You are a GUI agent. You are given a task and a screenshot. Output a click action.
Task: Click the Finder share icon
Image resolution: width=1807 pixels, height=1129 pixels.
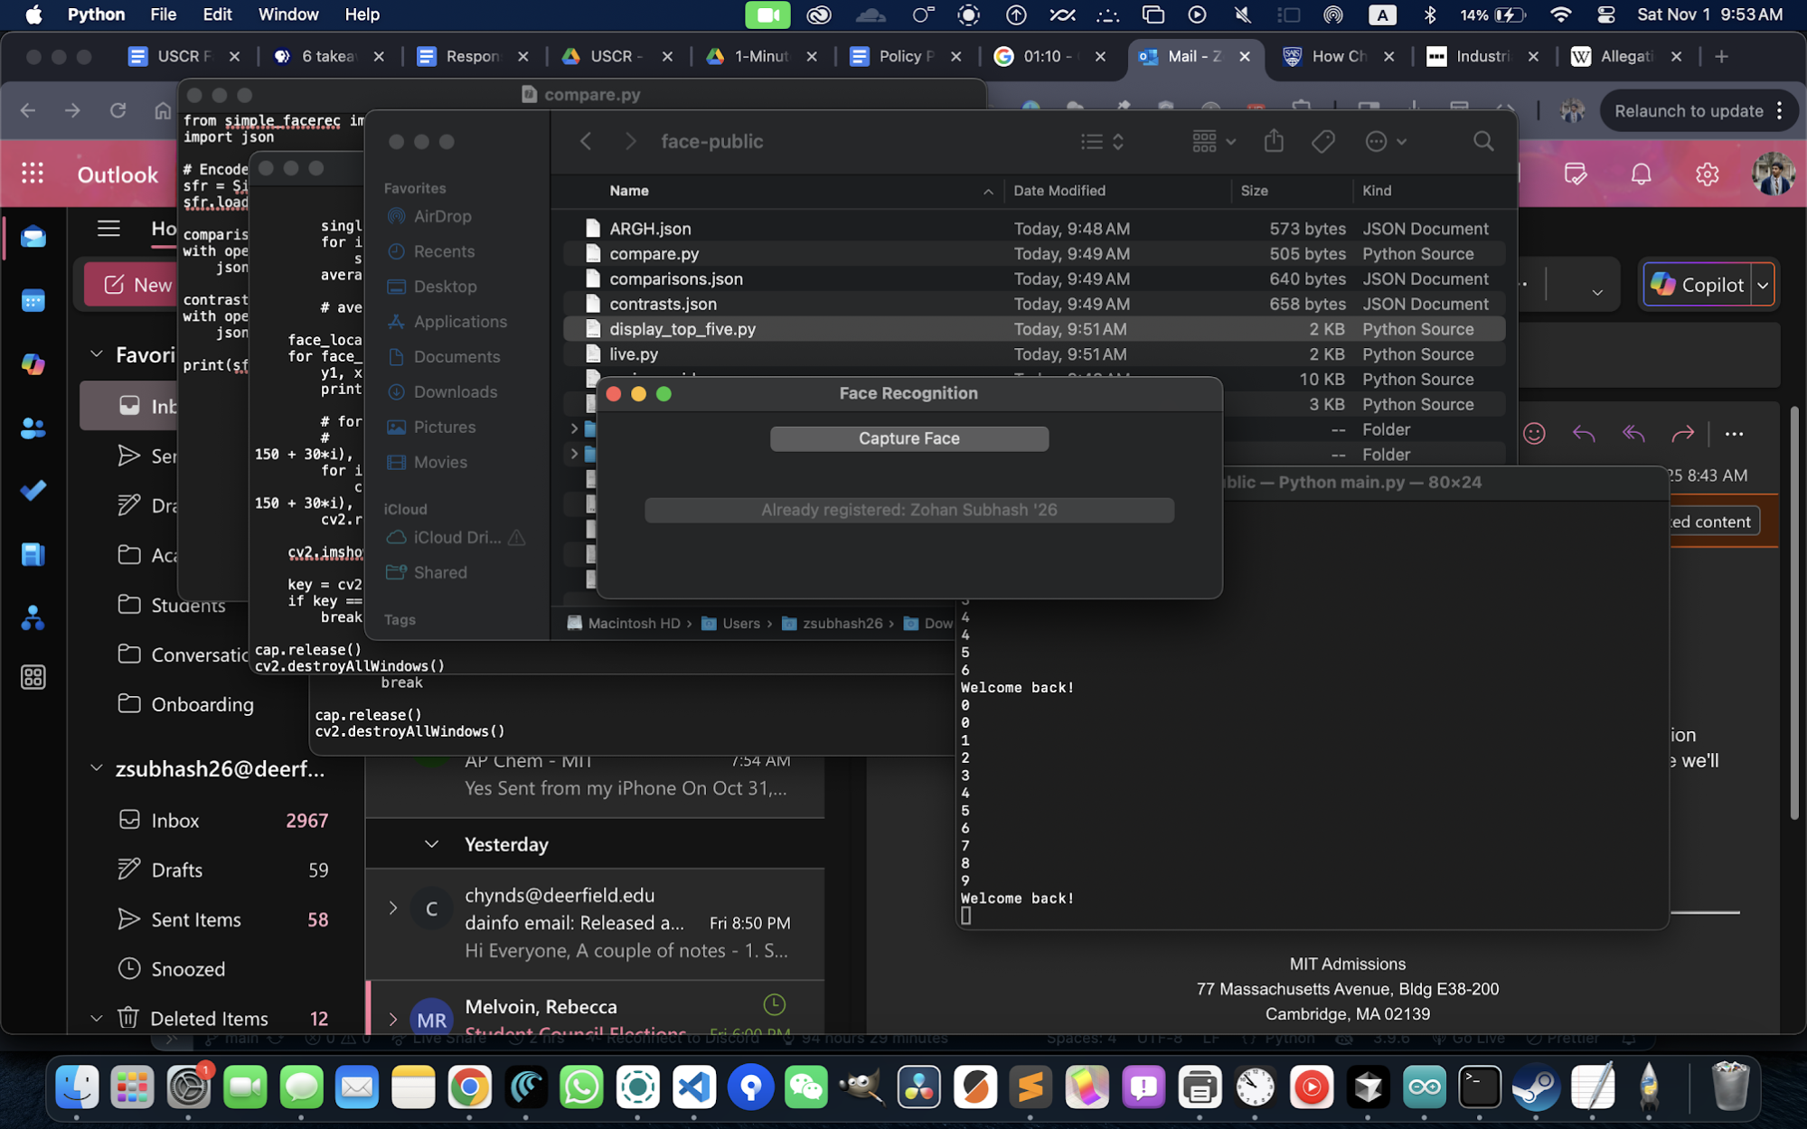(1274, 141)
